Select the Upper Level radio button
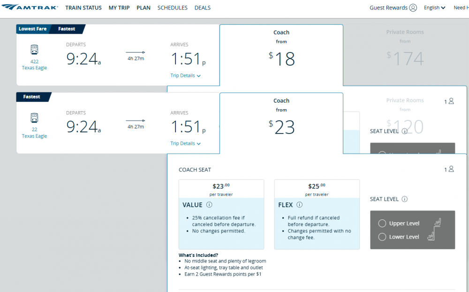 pos(382,224)
